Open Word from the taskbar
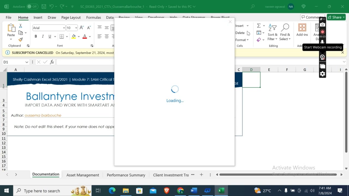 [x=194, y=191]
